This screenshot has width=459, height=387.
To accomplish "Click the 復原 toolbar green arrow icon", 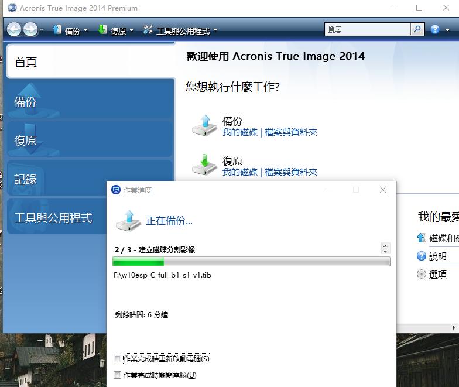I will pos(102,29).
